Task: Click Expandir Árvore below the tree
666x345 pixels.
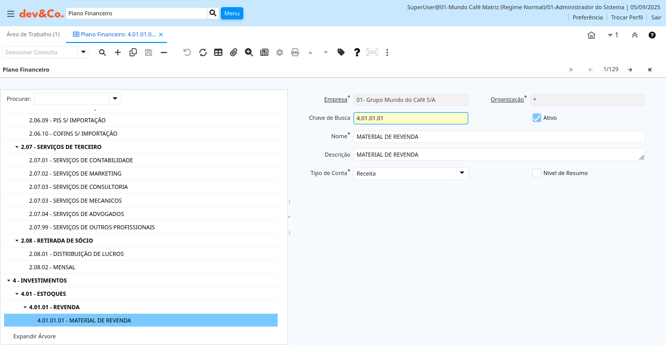Action: click(34, 336)
